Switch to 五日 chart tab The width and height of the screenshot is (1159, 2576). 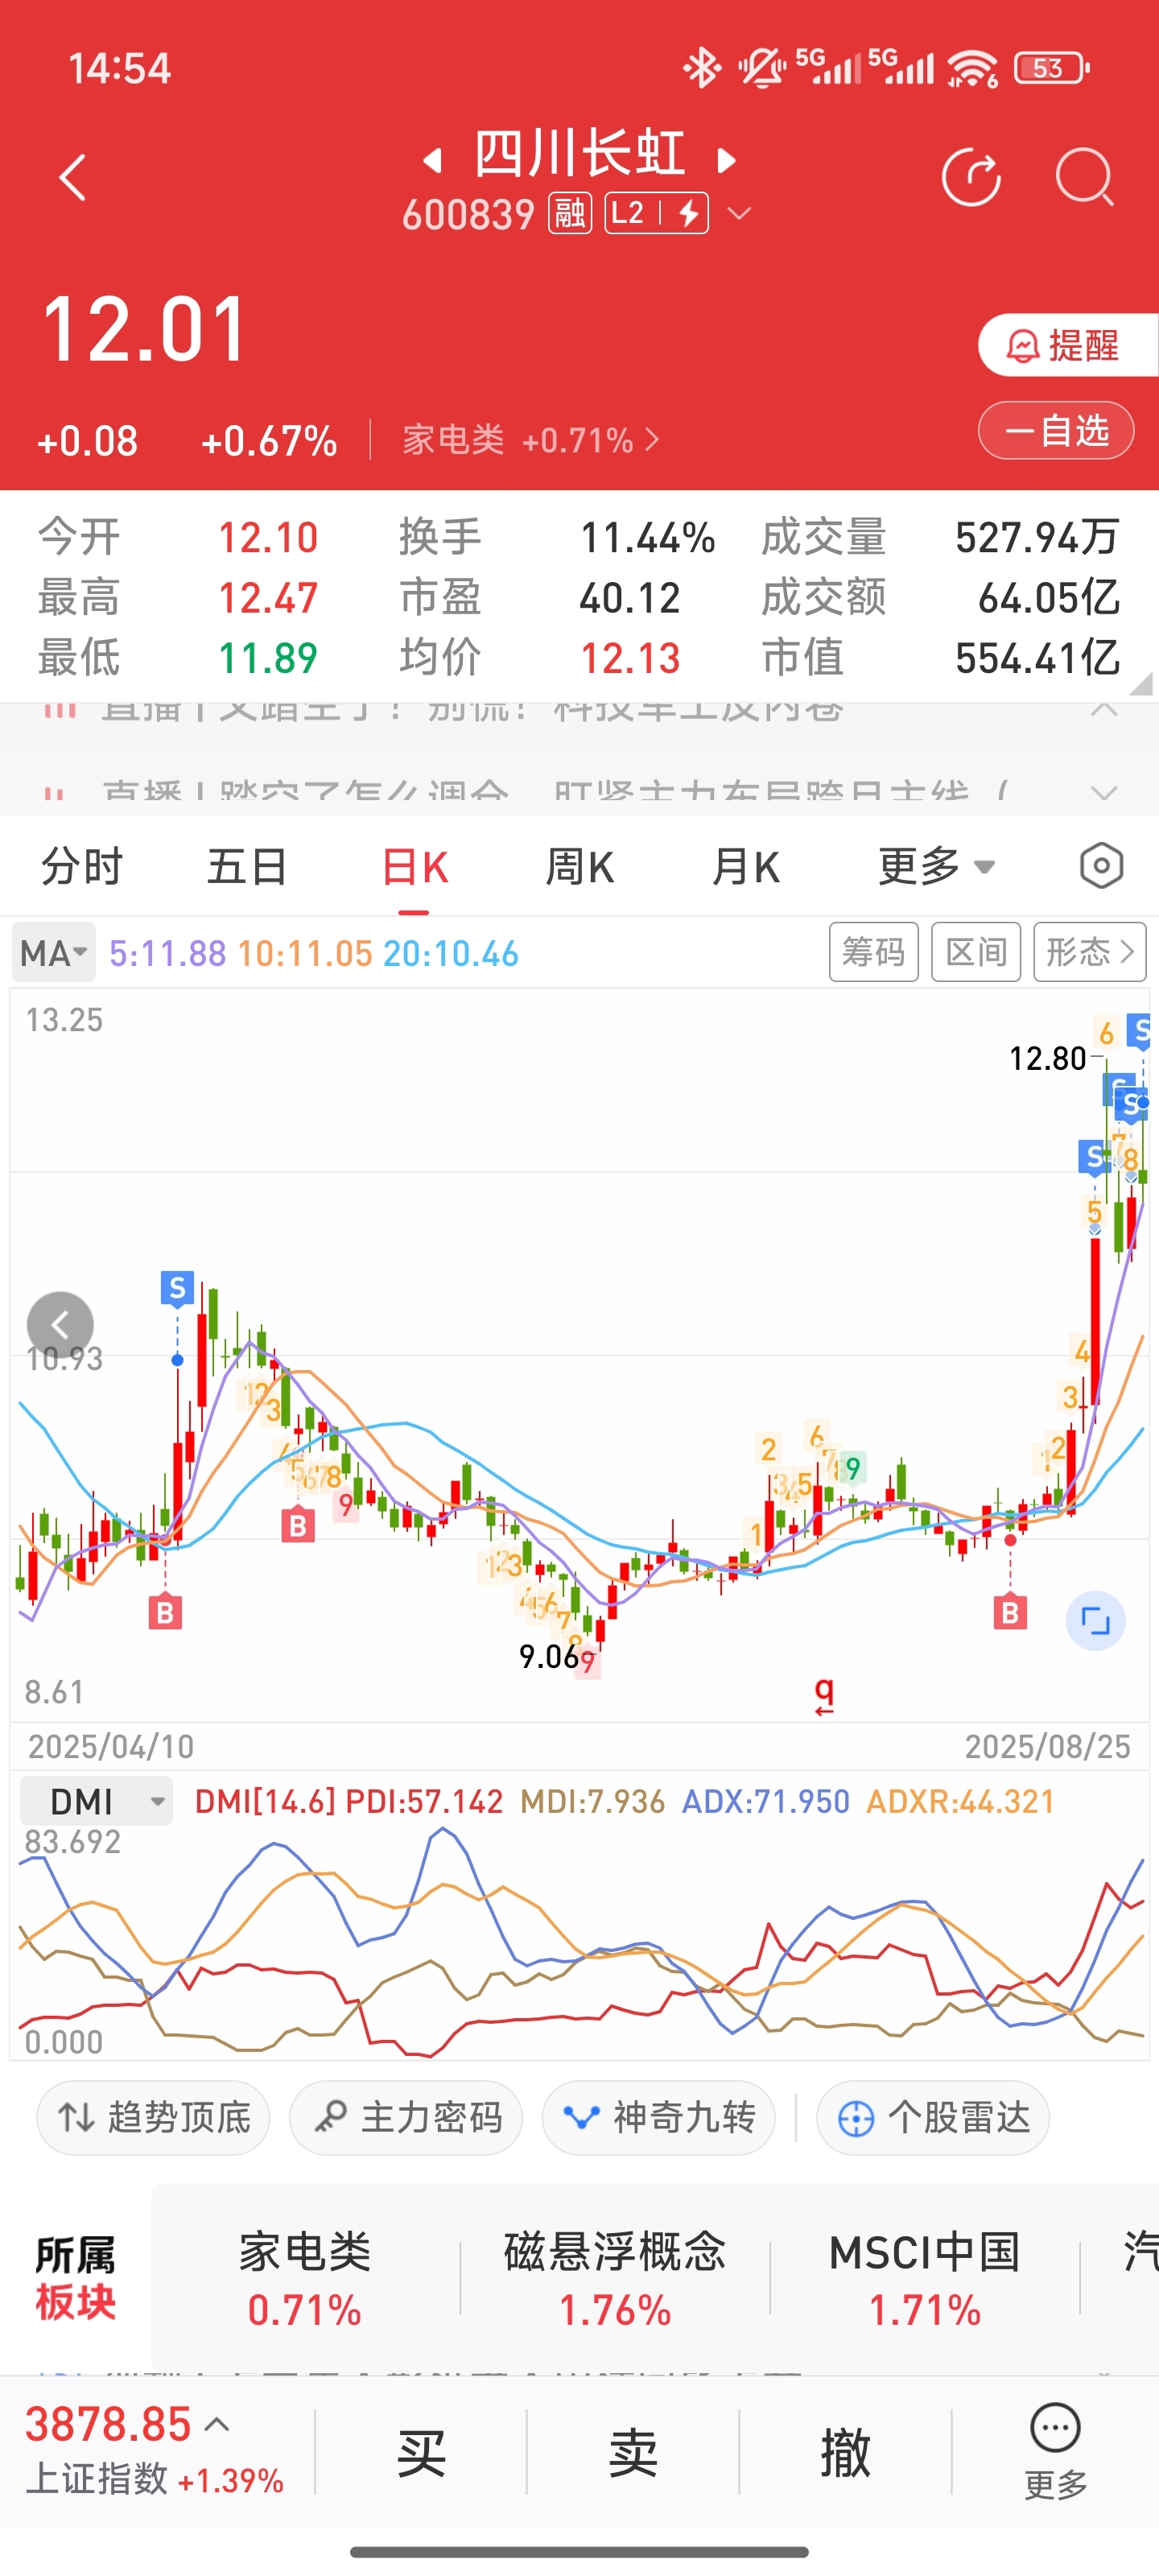coord(248,867)
